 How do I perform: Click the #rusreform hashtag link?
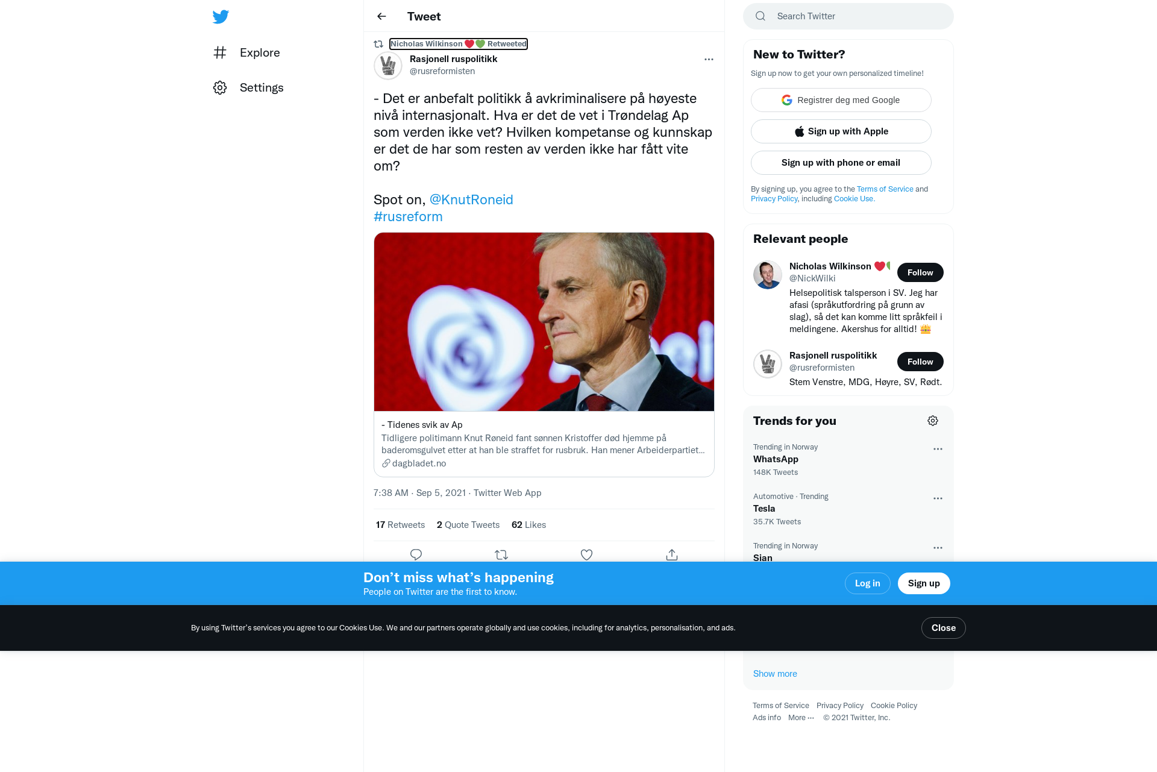coord(408,216)
